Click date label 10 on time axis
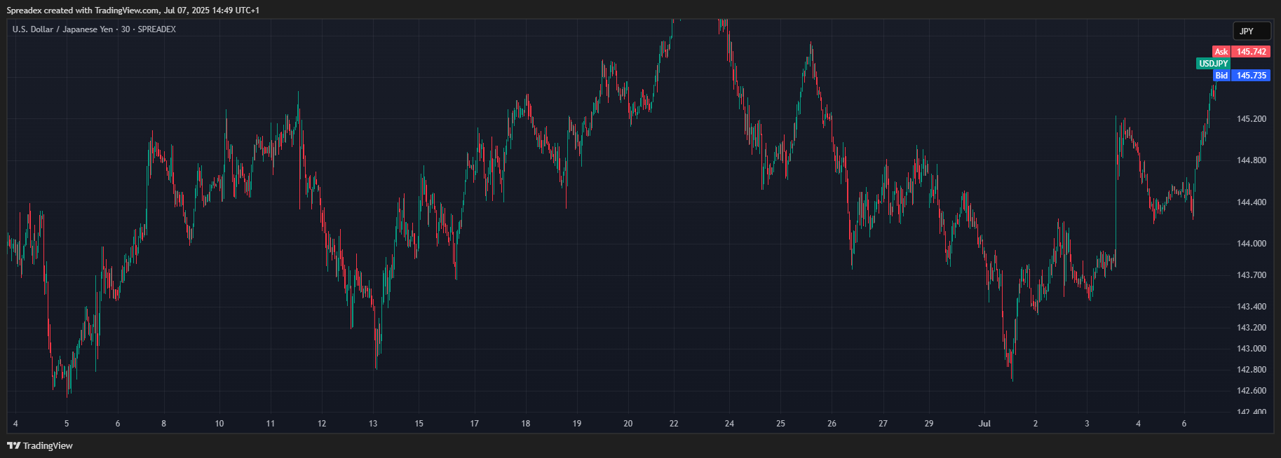1281x458 pixels. (219, 424)
